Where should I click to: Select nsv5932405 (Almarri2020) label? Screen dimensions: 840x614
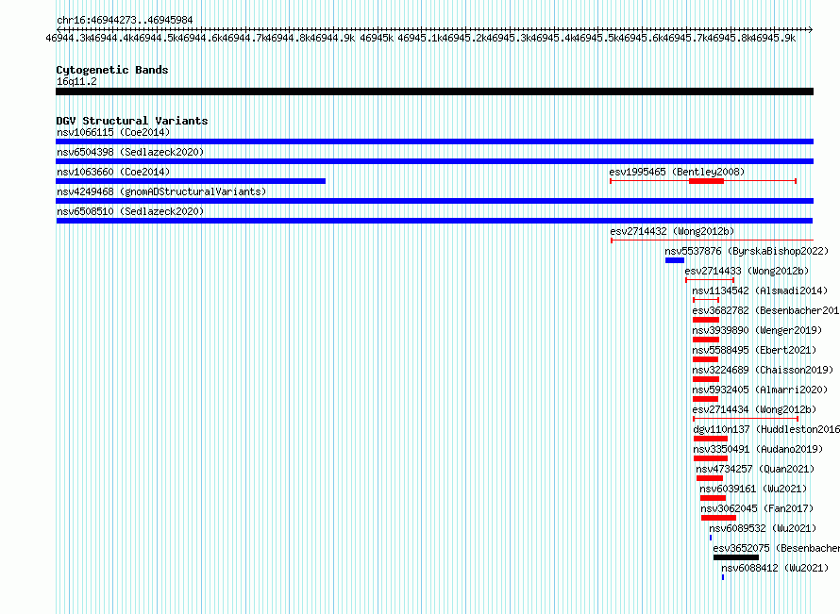[x=760, y=390]
